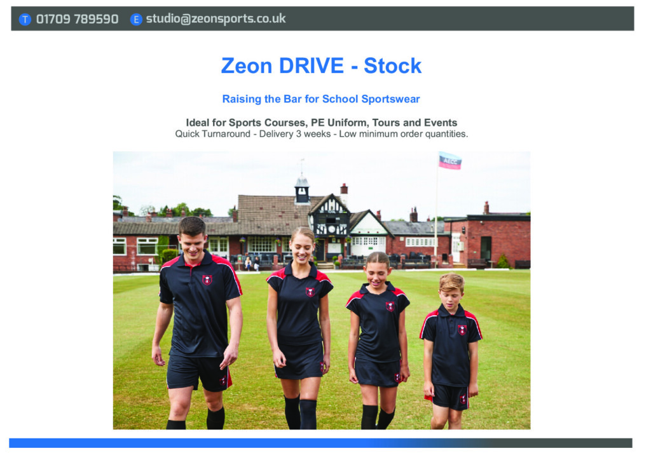Open the studio@zeonsports.co.uk email link
This screenshot has width=651, height=460.
point(216,19)
